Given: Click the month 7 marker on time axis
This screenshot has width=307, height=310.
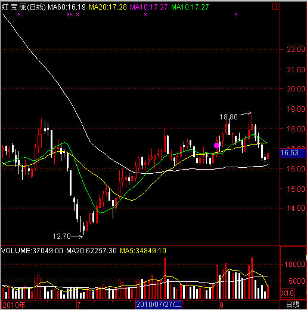Looking at the screenshot, I should coord(79,305).
